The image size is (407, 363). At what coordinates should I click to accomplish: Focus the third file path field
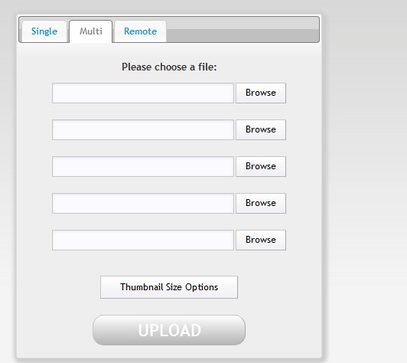tap(143, 166)
